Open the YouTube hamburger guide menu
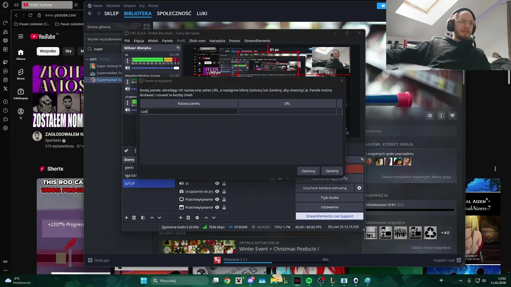 [20, 36]
